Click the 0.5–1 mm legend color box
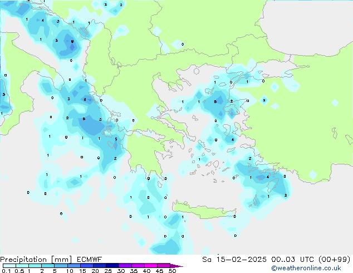This screenshot has height=273, width=353. [22, 266]
